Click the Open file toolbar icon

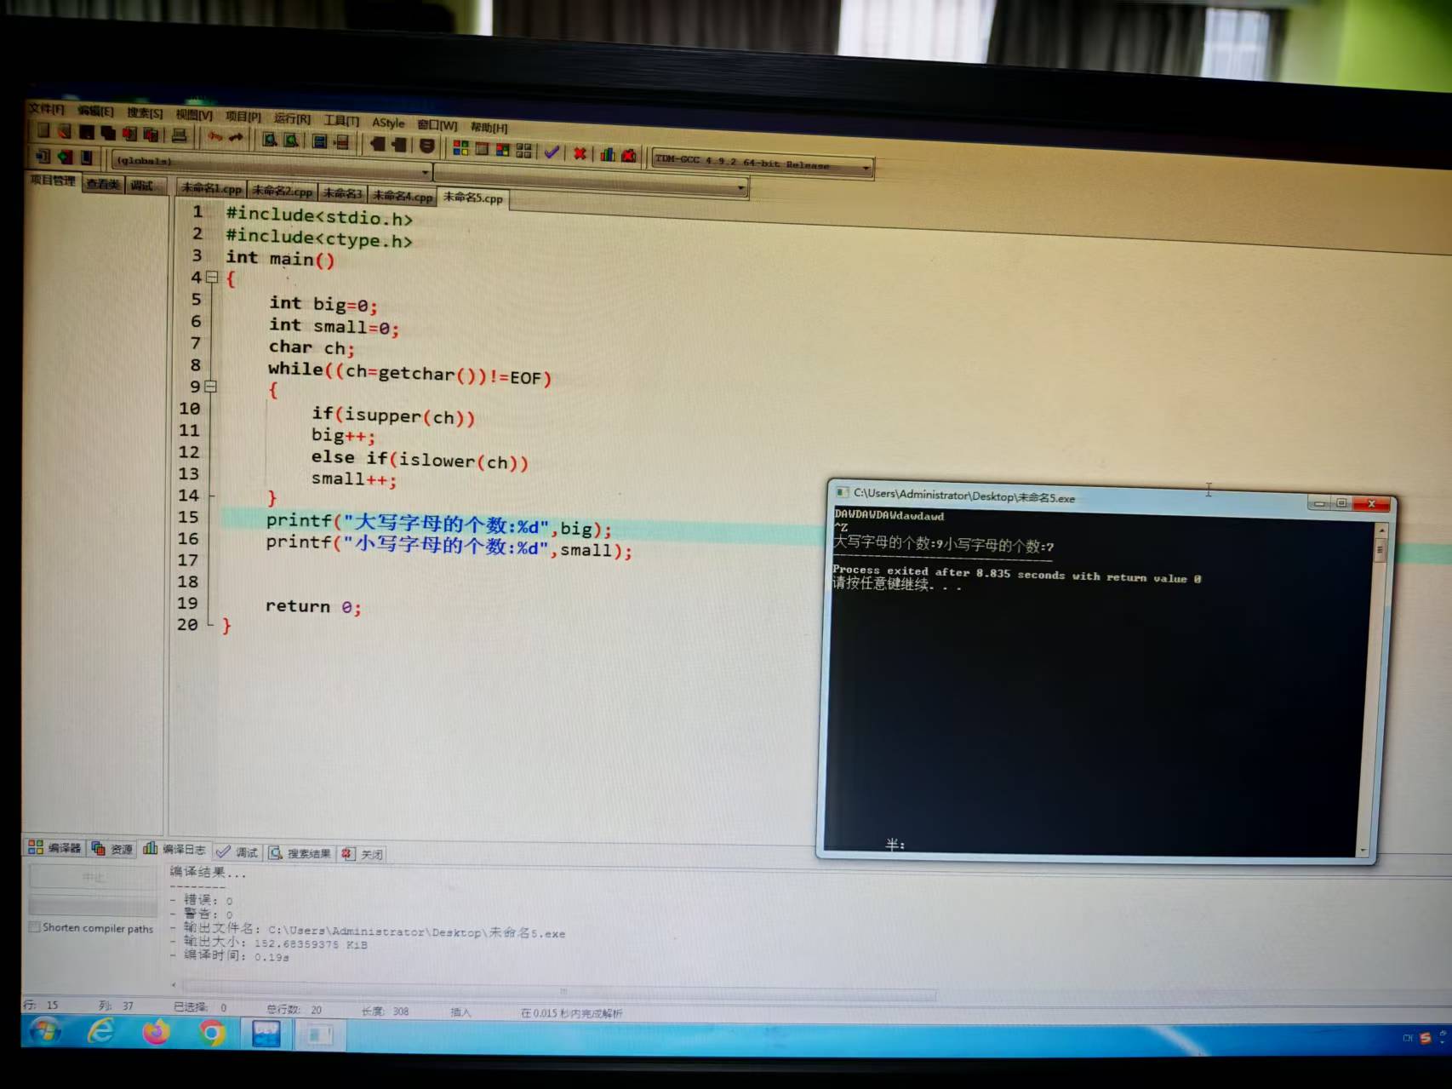pos(65,131)
